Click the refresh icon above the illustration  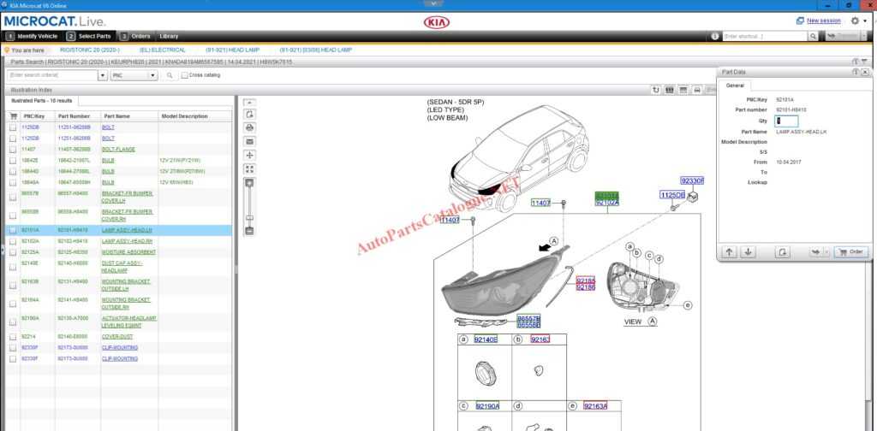[656, 89]
